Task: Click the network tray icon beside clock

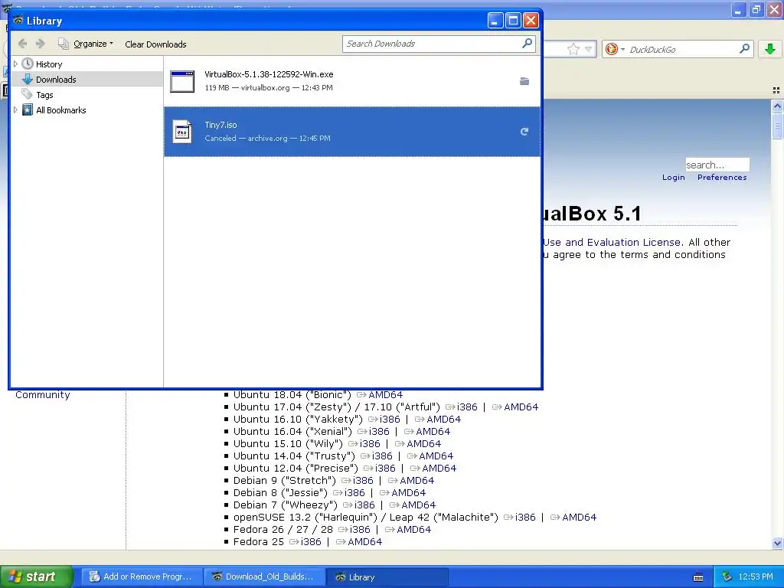Action: click(x=727, y=577)
